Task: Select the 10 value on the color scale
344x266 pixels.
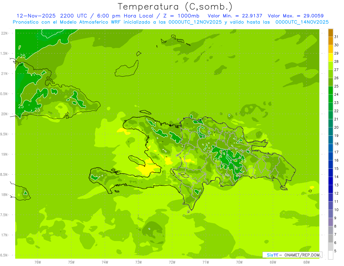Action: pos(336,210)
